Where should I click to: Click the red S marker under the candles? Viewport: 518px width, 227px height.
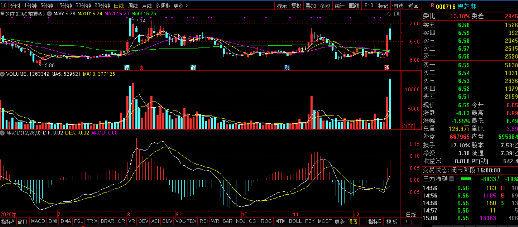[x=141, y=68]
